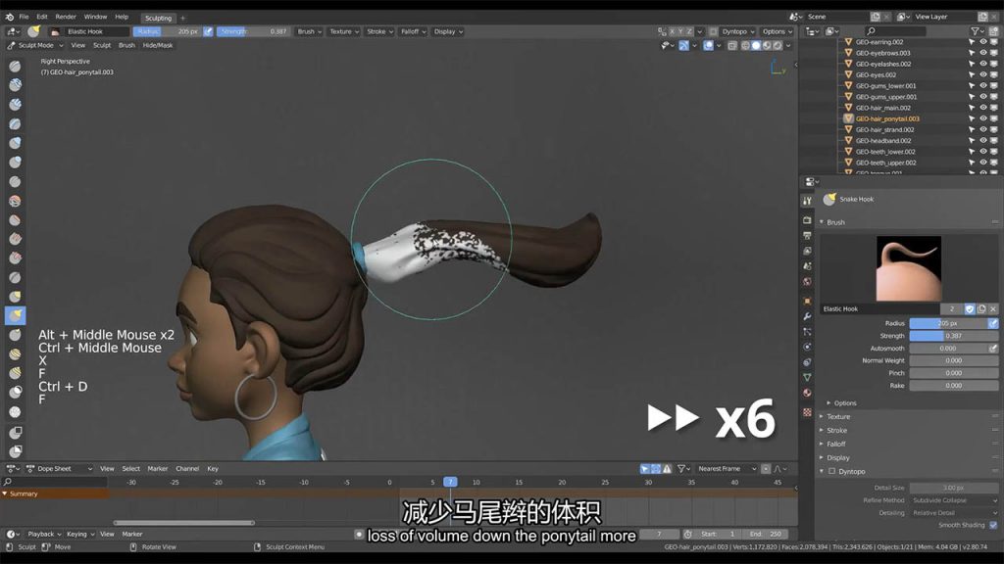This screenshot has width=1004, height=564.
Task: Switch to the Sculpting workspace tab
Action: [x=158, y=18]
